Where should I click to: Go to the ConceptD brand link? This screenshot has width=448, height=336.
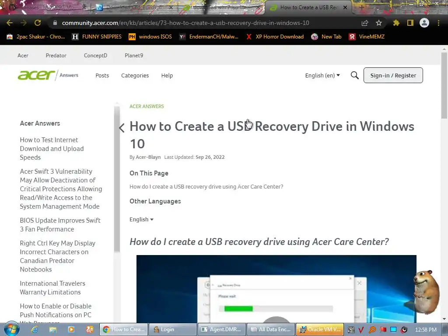[x=95, y=56]
